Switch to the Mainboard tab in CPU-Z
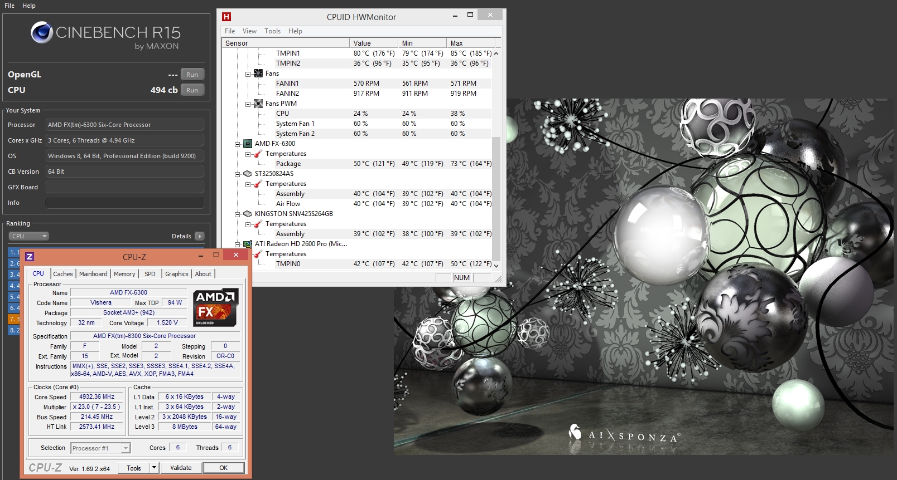This screenshot has width=897, height=480. coord(93,274)
